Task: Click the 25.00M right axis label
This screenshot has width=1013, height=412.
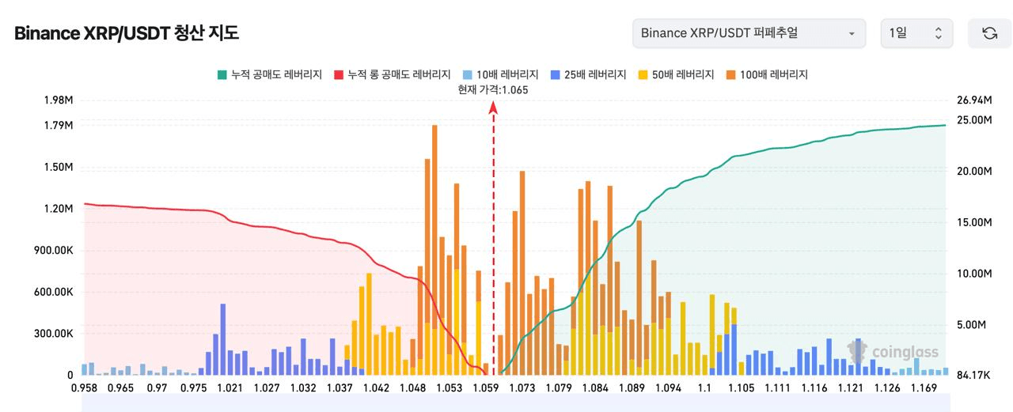Action: 974,119
